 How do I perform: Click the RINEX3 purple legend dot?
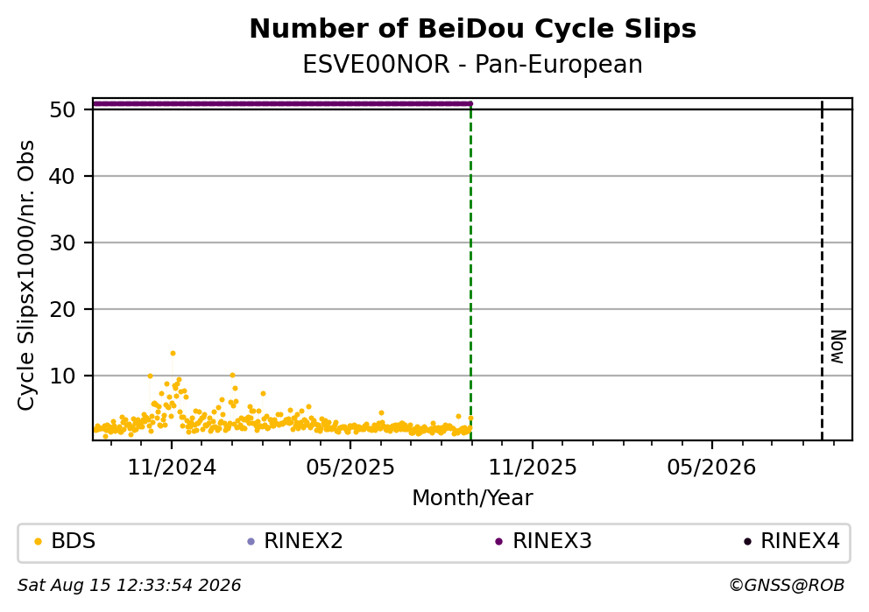498,542
